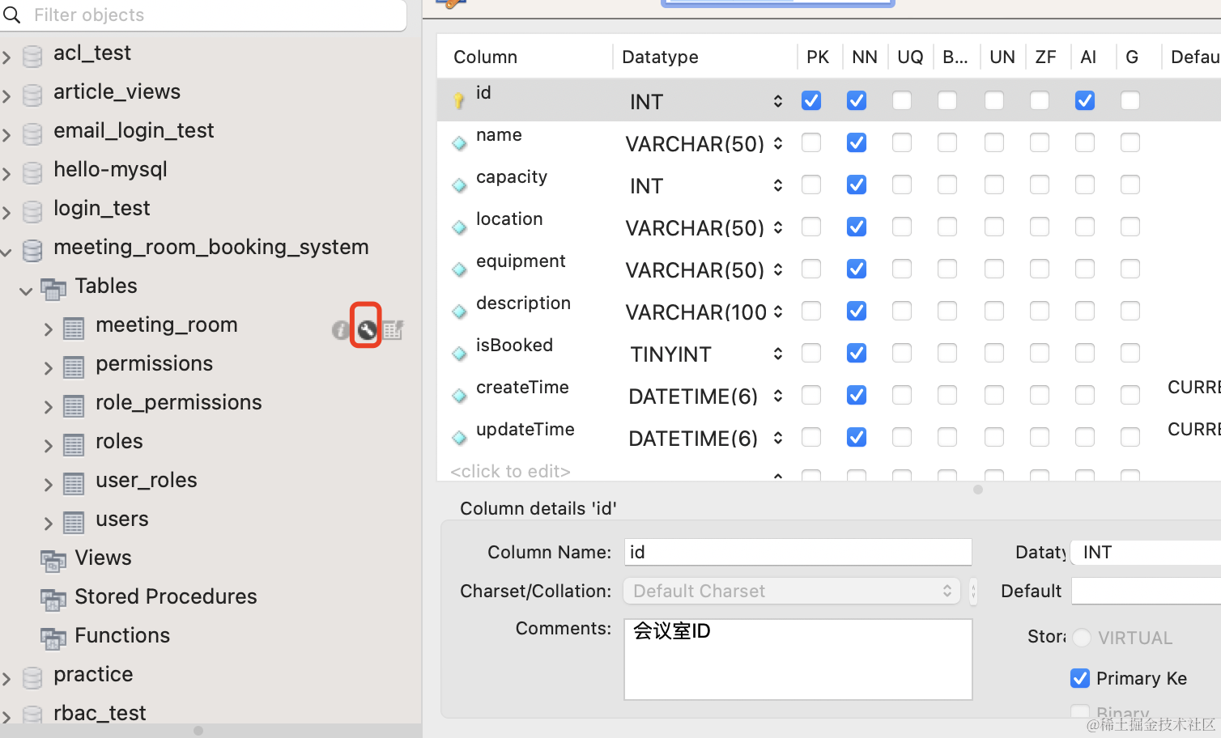Select the Views tree item
Viewport: 1221px width, 738px height.
[103, 558]
